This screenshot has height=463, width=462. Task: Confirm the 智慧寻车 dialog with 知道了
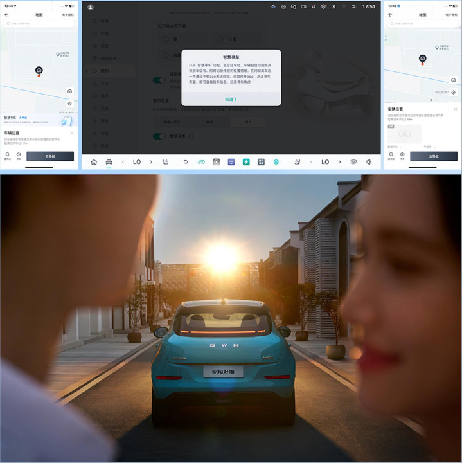(231, 100)
